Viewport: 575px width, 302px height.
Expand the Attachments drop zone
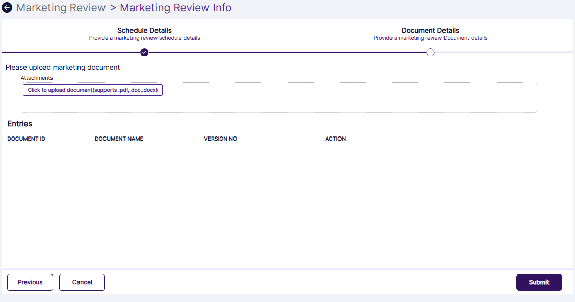point(279,97)
